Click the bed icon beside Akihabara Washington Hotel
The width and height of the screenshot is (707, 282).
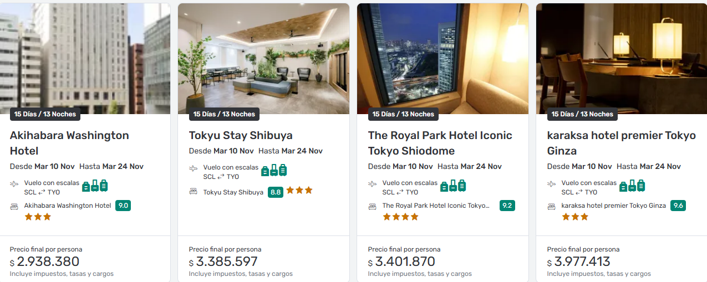[14, 206]
